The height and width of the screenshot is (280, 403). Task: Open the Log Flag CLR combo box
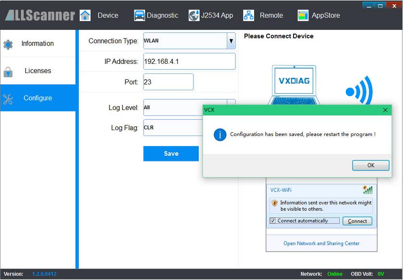coord(173,128)
